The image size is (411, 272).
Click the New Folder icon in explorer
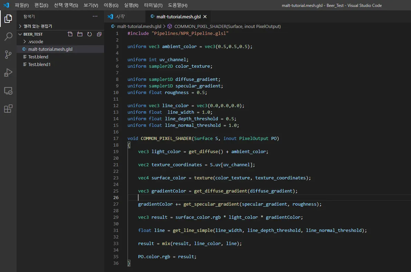point(80,34)
